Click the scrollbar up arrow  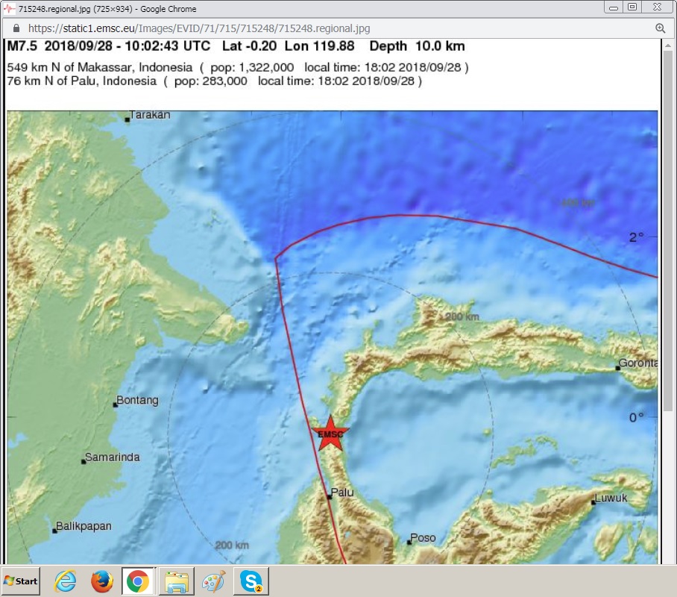click(667, 46)
